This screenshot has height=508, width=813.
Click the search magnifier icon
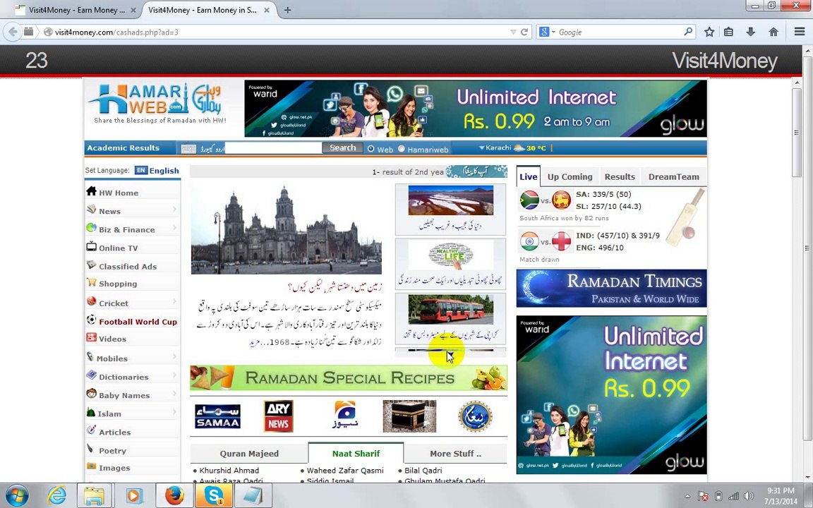[x=688, y=32]
